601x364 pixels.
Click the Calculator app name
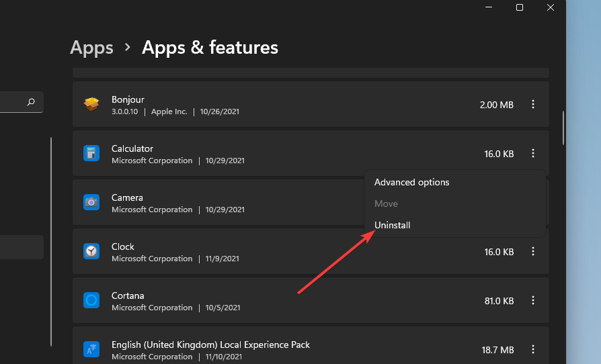[132, 148]
